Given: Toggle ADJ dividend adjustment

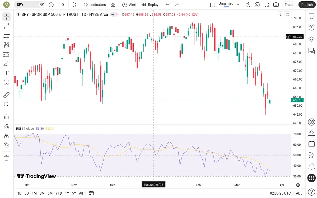Looking at the screenshot, I should [x=299, y=193].
